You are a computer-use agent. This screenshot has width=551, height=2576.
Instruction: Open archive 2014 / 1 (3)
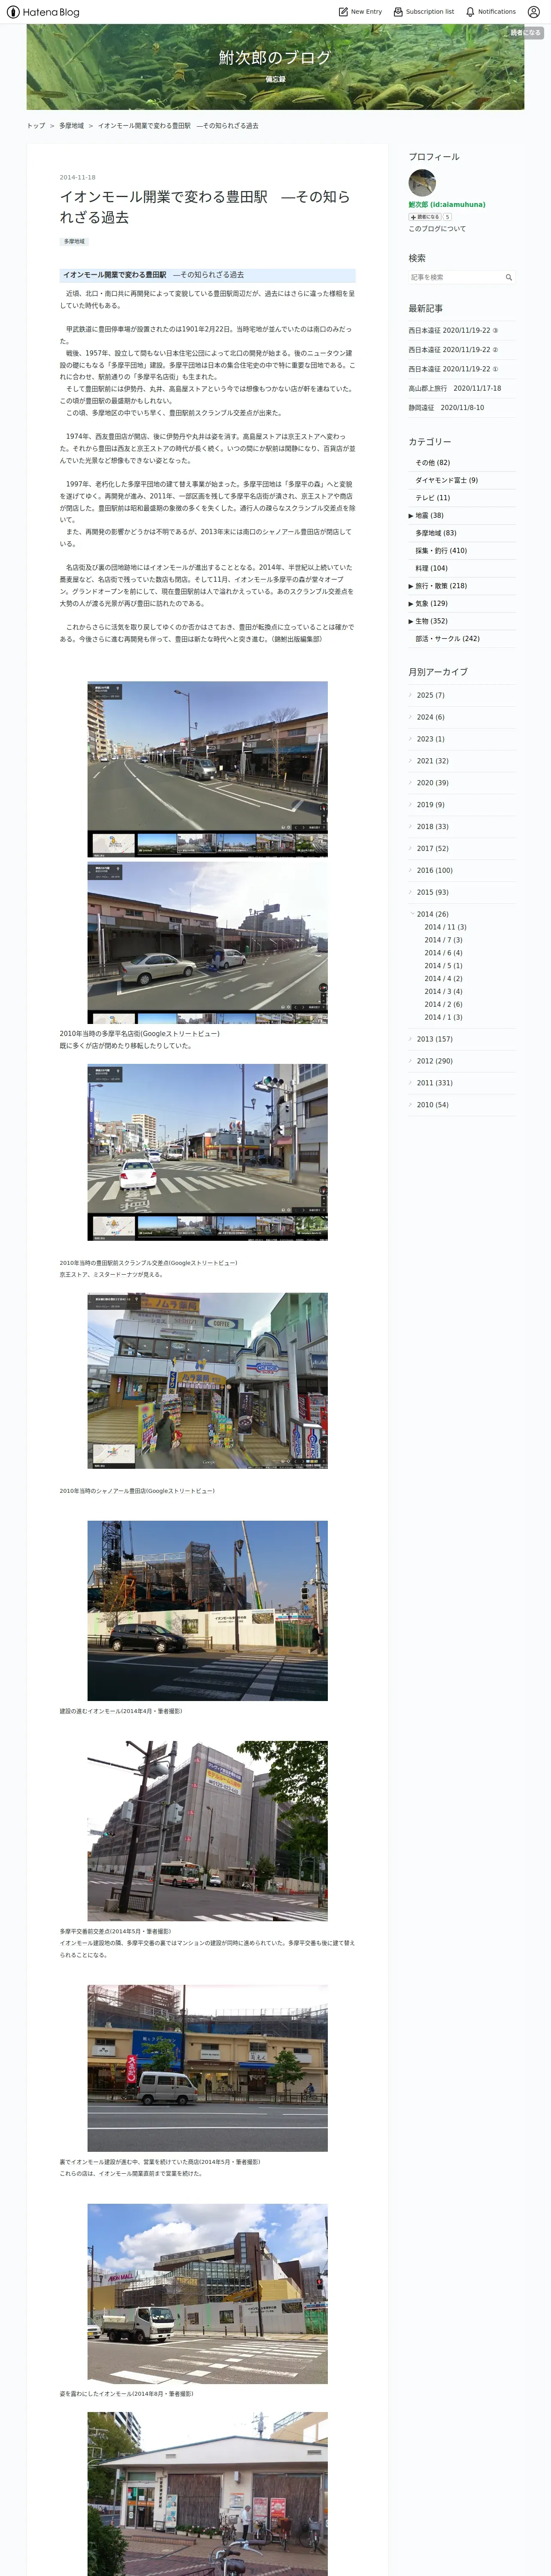point(443,1018)
